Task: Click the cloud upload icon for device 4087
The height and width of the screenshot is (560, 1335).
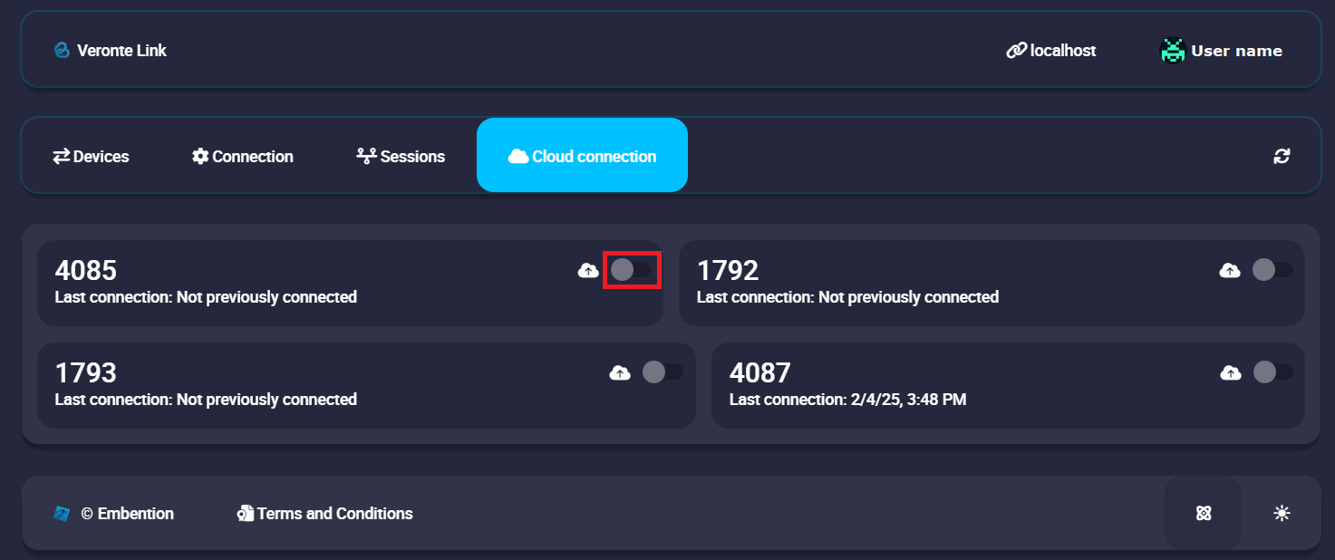Action: click(1230, 372)
